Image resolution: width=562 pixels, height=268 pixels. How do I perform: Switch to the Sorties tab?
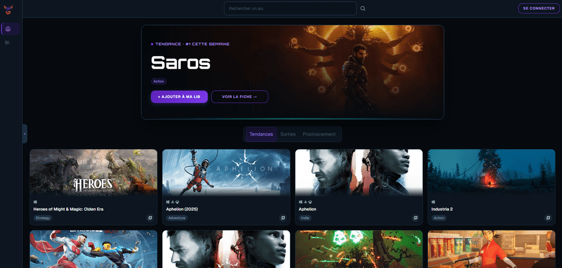tap(288, 134)
